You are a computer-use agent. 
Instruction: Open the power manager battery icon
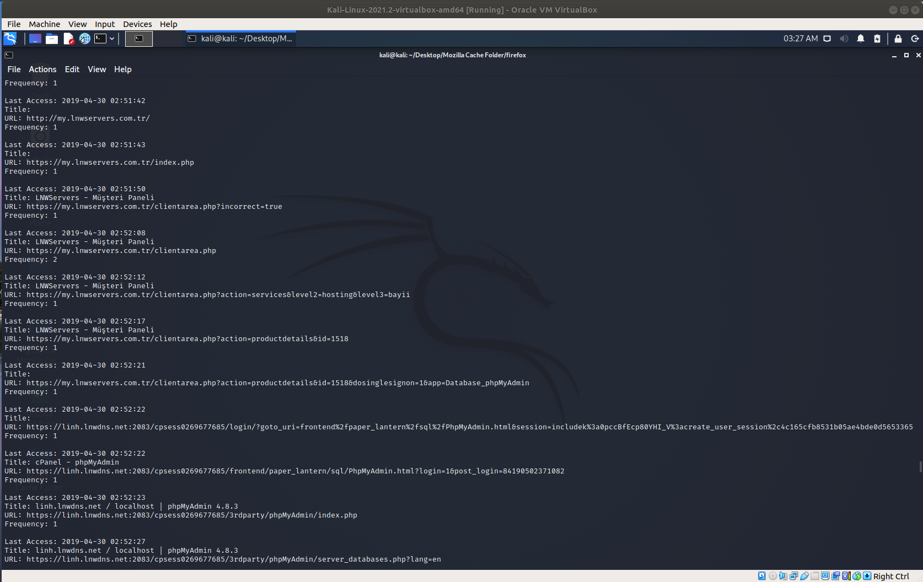point(877,39)
